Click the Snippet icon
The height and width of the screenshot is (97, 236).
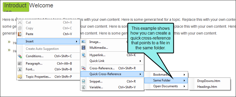[83, 81]
